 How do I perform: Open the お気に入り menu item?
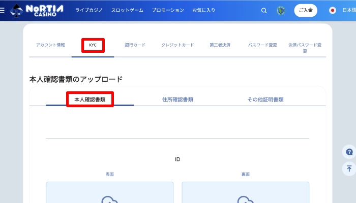(x=203, y=10)
